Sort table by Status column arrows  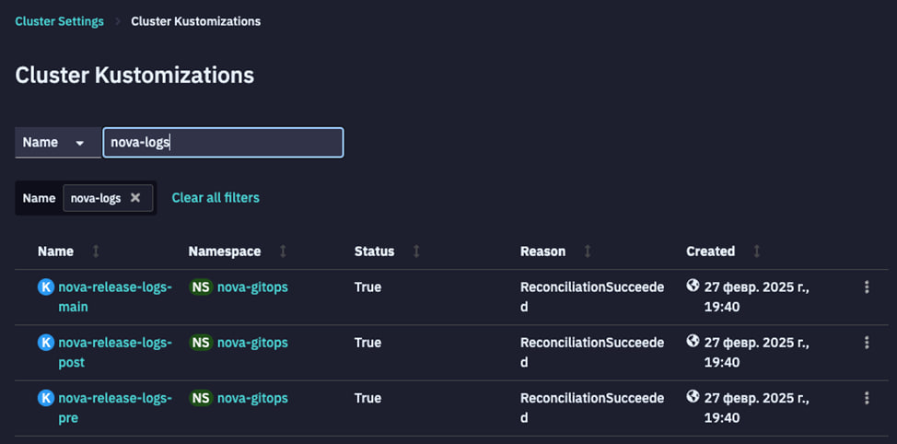pyautogui.click(x=416, y=251)
